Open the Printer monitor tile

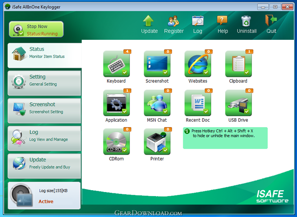[x=157, y=142]
